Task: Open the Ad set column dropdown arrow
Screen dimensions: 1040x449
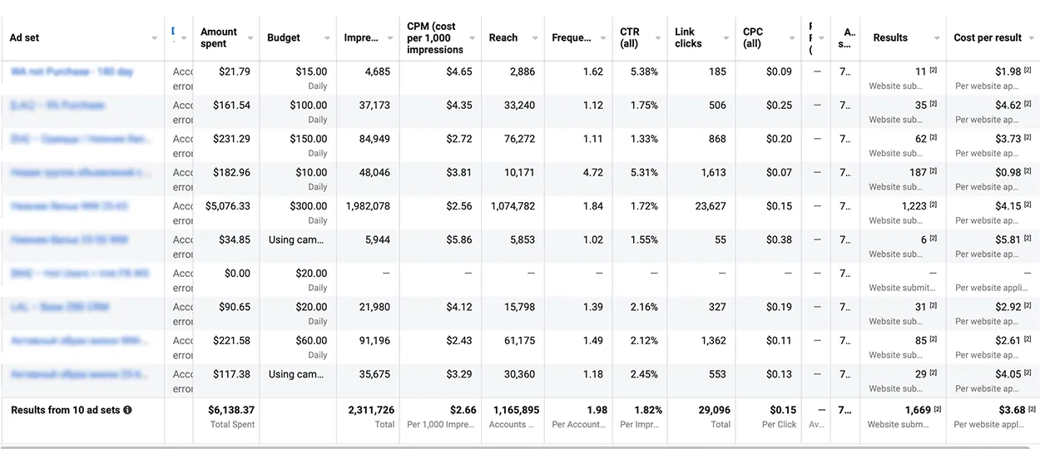Action: click(x=155, y=38)
